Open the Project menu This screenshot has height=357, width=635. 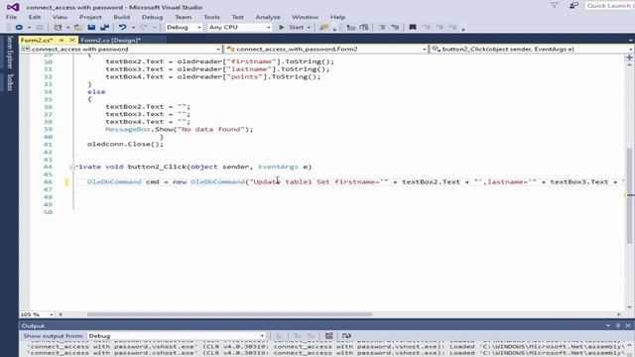(90, 17)
